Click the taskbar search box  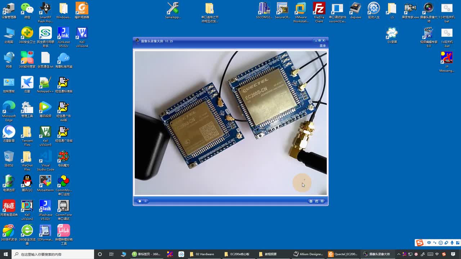[x=53, y=254]
